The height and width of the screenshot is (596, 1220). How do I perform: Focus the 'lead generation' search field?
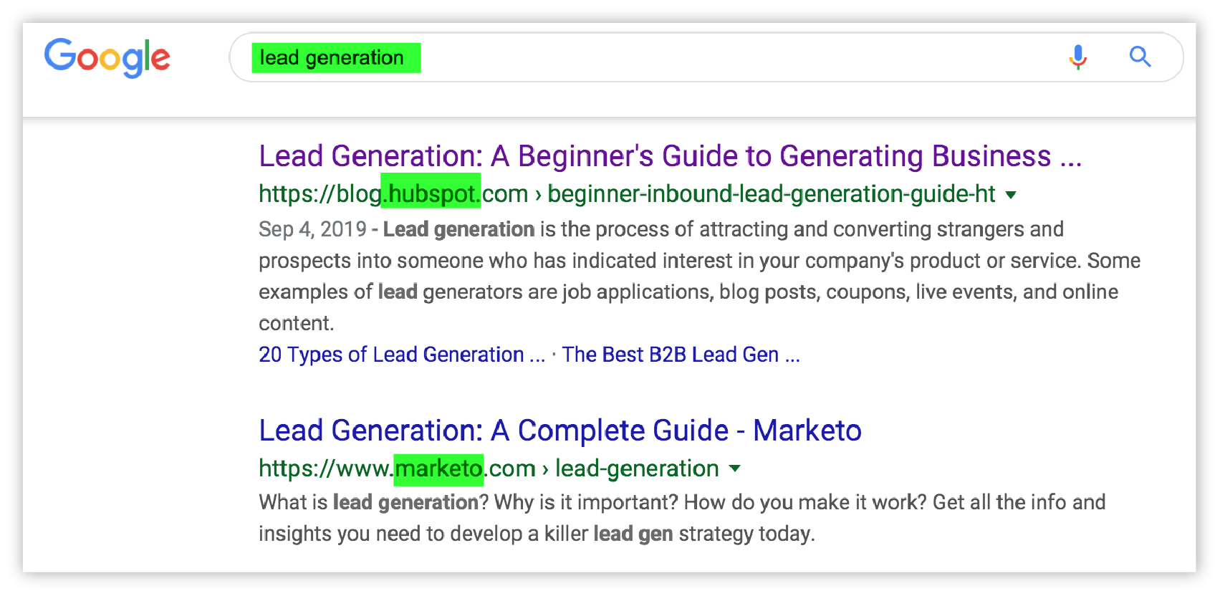point(706,57)
